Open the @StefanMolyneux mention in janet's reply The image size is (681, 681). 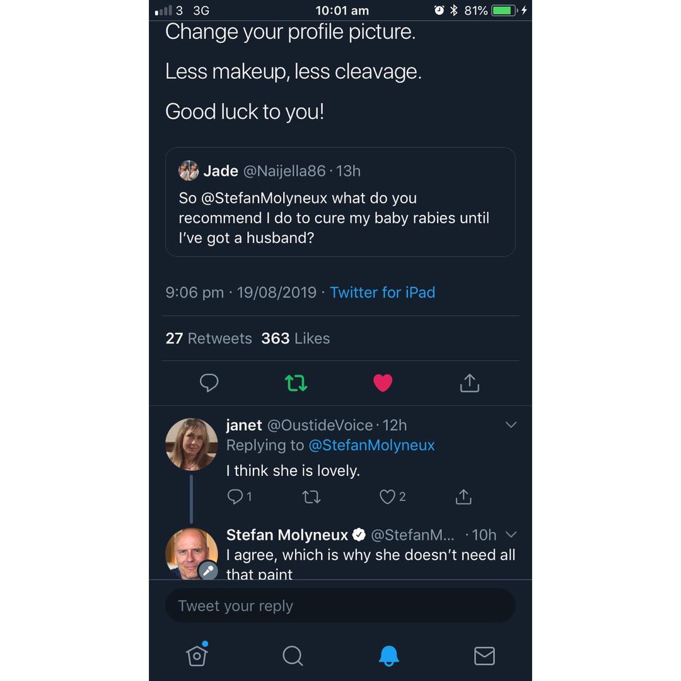point(371,445)
